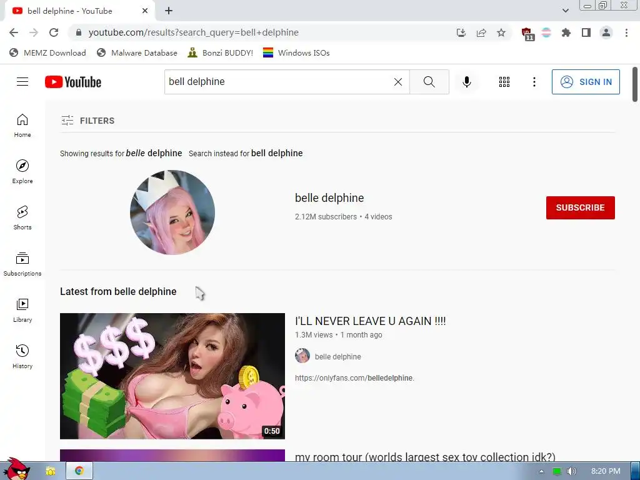
Task: Click the striped extension icon beside uBlock
Action: pos(546,32)
